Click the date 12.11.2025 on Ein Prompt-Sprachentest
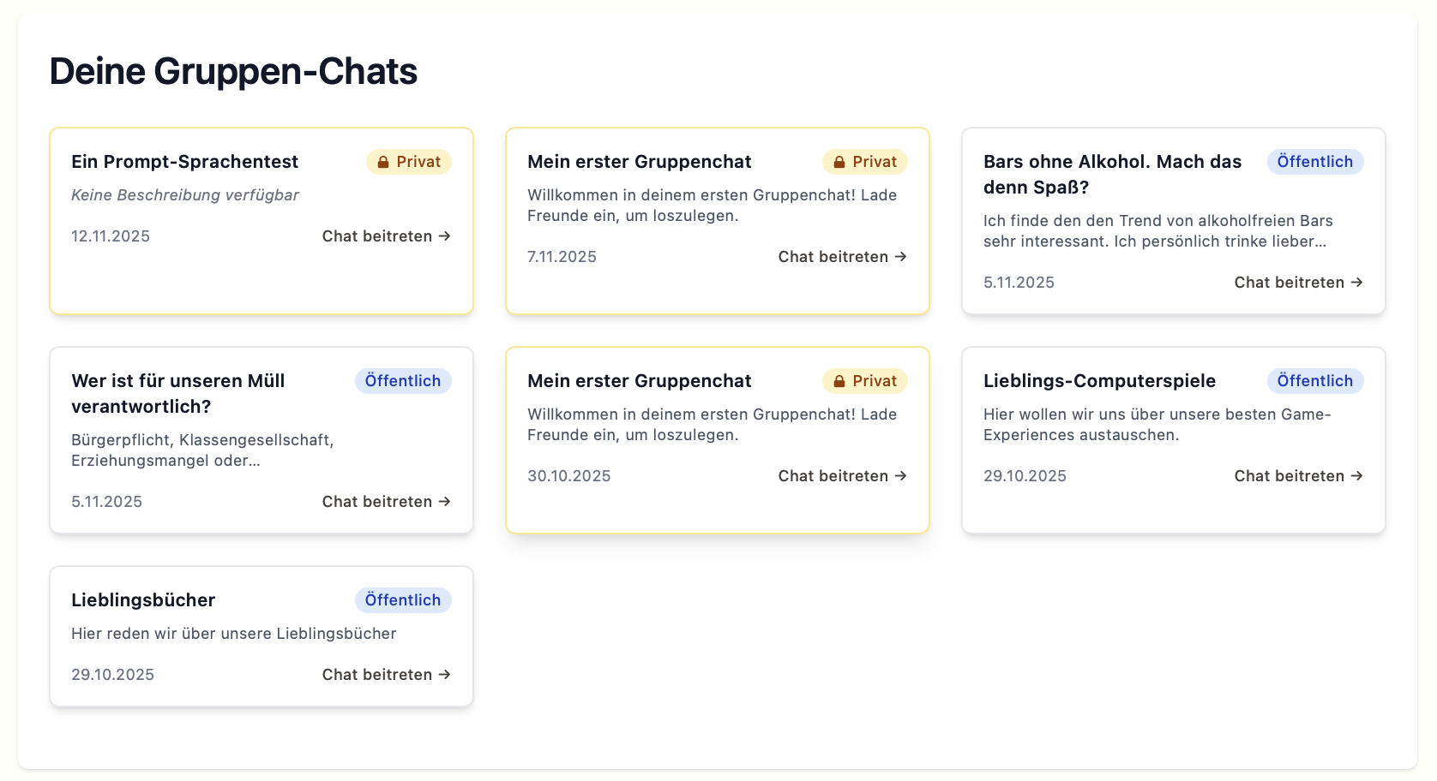This screenshot has width=1437, height=781. (110, 235)
